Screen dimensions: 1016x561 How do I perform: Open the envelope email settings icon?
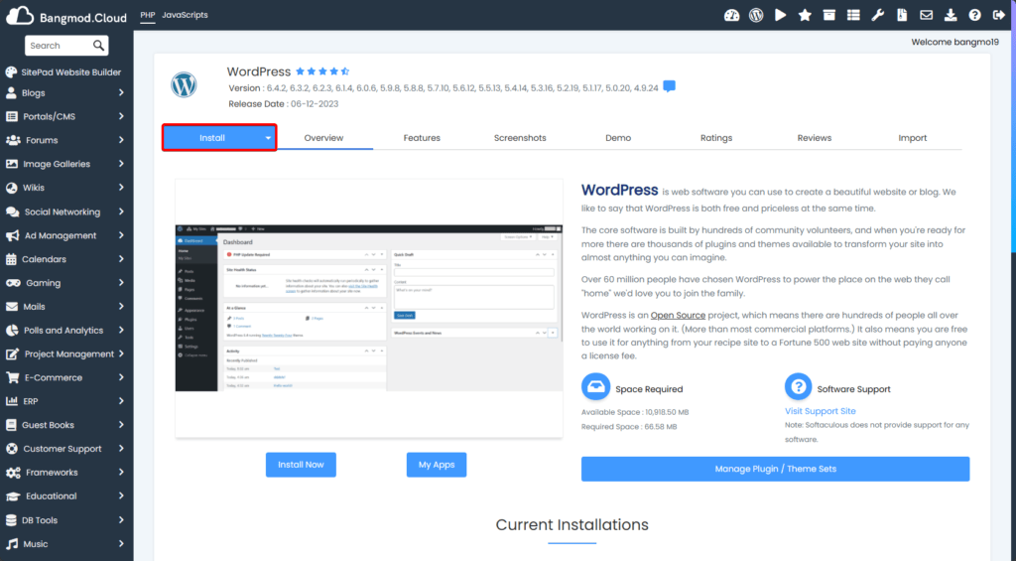click(926, 15)
